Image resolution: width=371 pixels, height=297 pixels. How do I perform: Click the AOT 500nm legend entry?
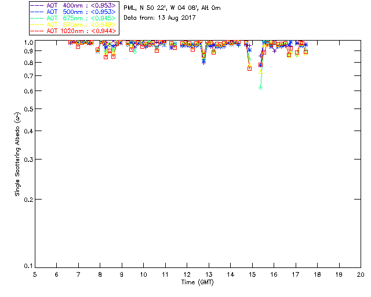coord(74,12)
